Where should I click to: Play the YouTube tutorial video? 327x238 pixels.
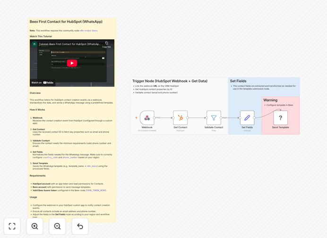pyautogui.click(x=72, y=63)
